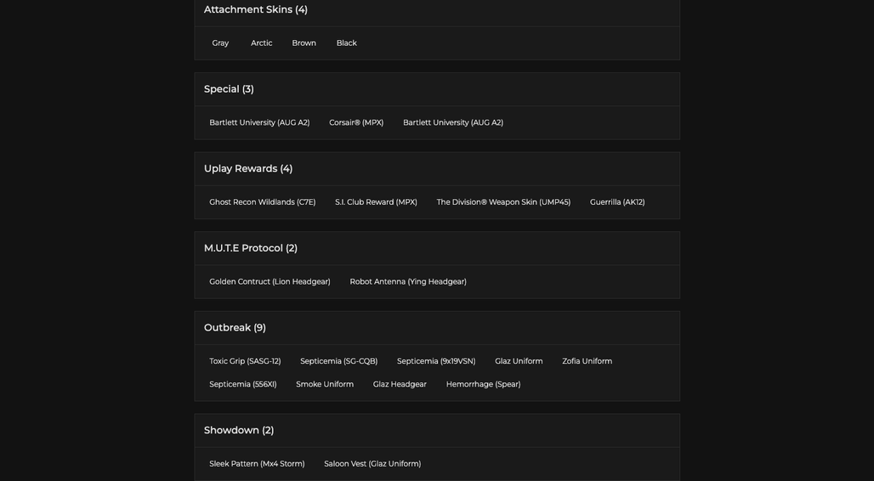Select the Gray attachment skin

tap(220, 43)
